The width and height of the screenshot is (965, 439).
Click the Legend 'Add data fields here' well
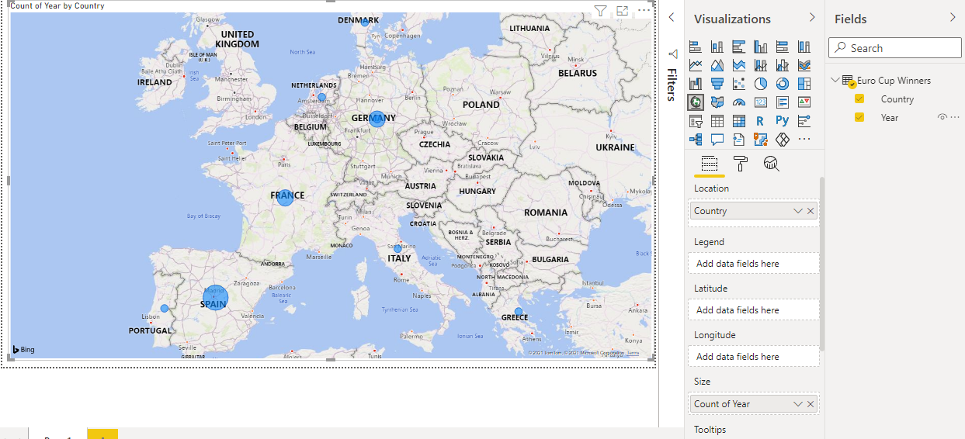(753, 264)
